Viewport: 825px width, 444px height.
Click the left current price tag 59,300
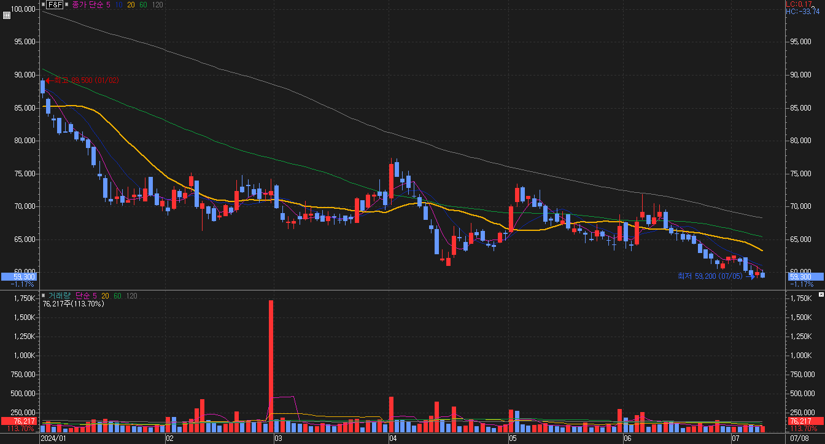coord(18,276)
